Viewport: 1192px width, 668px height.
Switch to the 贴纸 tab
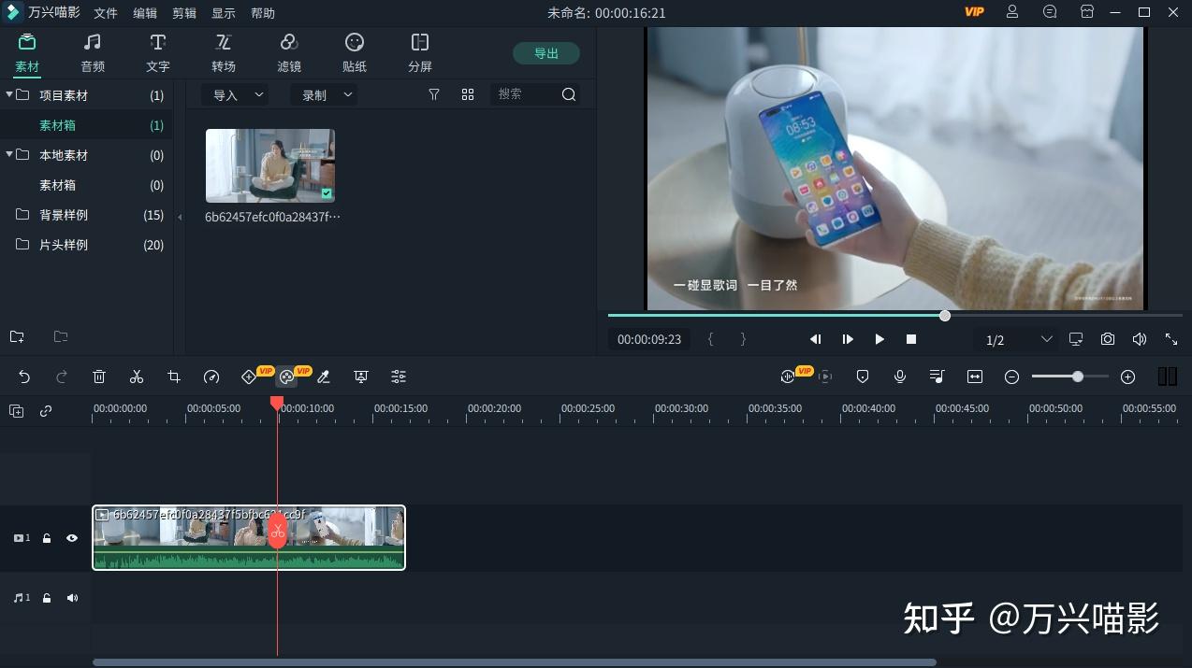click(355, 53)
